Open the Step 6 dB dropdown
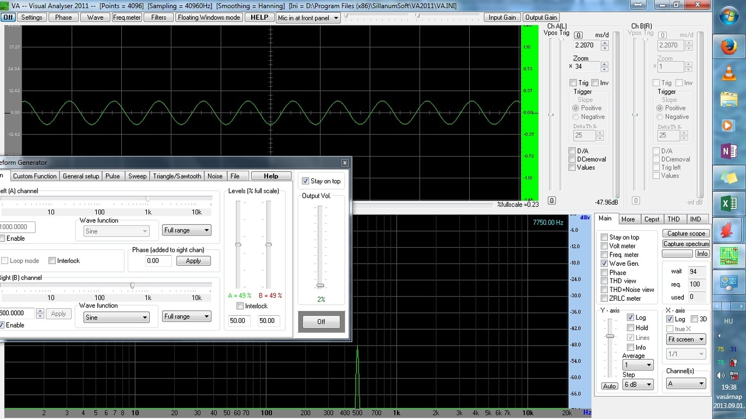 pos(638,384)
